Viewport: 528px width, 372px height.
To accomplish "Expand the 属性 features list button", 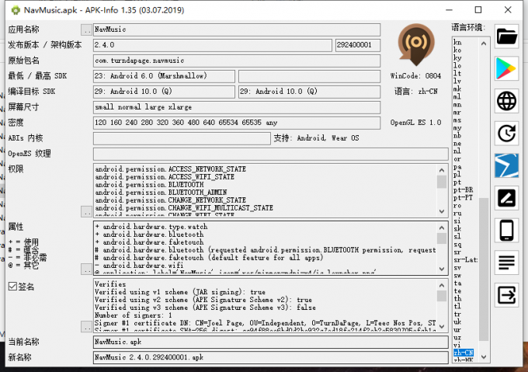I will tap(85, 269).
